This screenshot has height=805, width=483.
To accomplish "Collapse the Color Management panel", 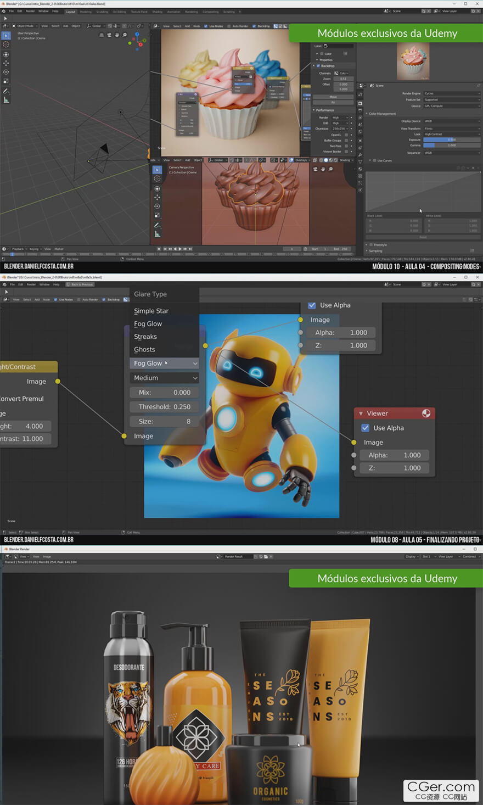I will pos(367,114).
